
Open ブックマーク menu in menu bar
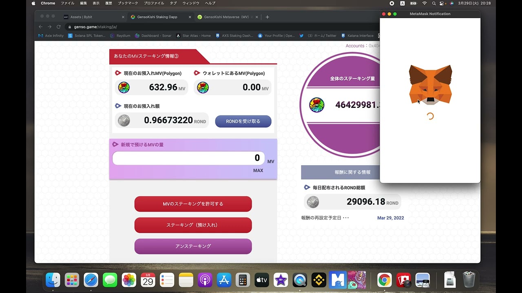coord(128,3)
